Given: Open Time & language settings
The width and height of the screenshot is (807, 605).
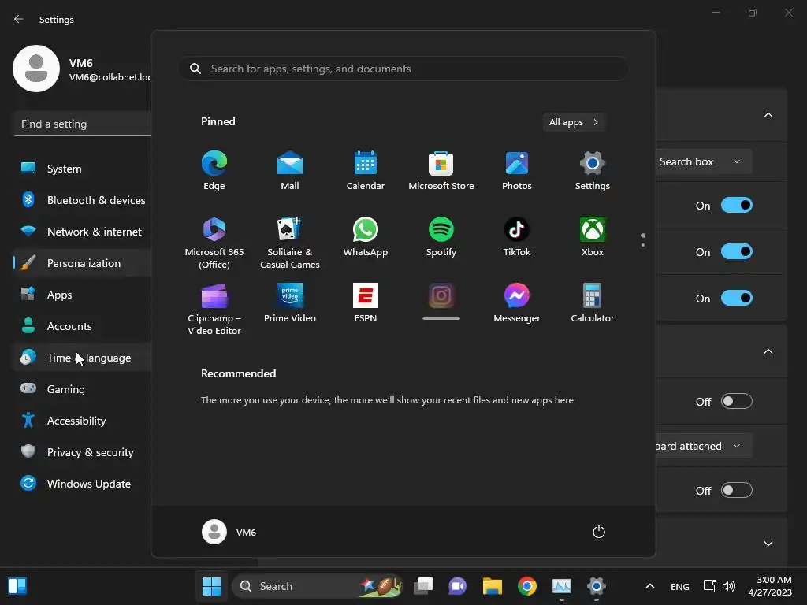Looking at the screenshot, I should tap(82, 358).
